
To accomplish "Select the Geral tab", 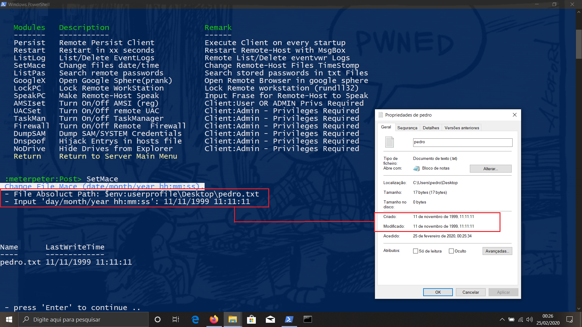I will tap(386, 127).
